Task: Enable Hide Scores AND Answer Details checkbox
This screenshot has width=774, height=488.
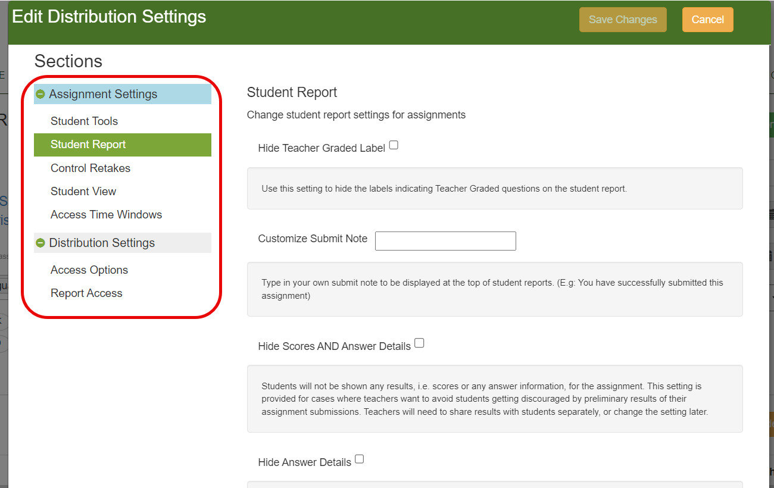Action: tap(419, 343)
